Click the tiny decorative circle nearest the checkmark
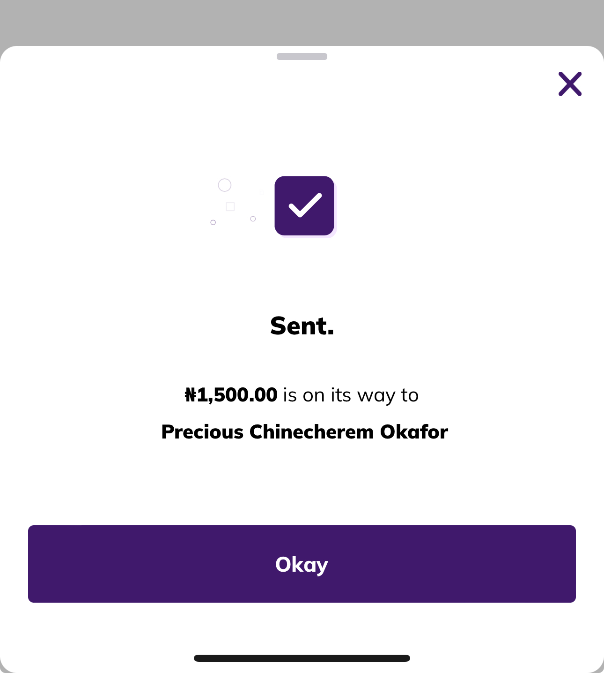The height and width of the screenshot is (673, 604). tap(253, 219)
